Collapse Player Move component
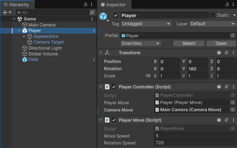Viewport: 237px width, 148px height. point(101,120)
